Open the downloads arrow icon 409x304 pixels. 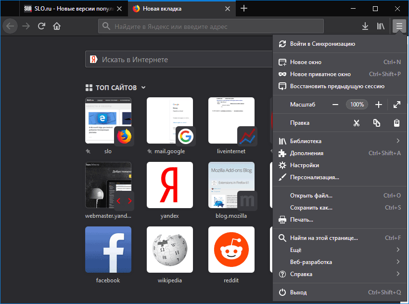tap(365, 26)
